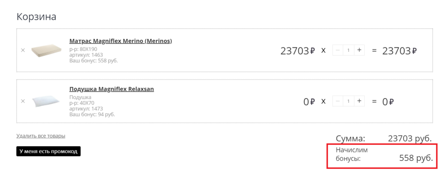Click the pillow line total 0₽
This screenshot has height=172, width=447.
pos(388,102)
